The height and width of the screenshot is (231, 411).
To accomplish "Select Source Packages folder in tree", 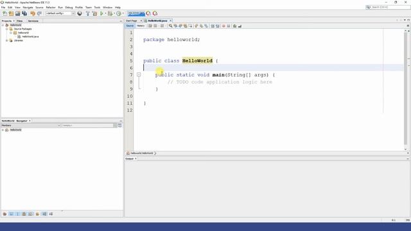I will (23, 29).
